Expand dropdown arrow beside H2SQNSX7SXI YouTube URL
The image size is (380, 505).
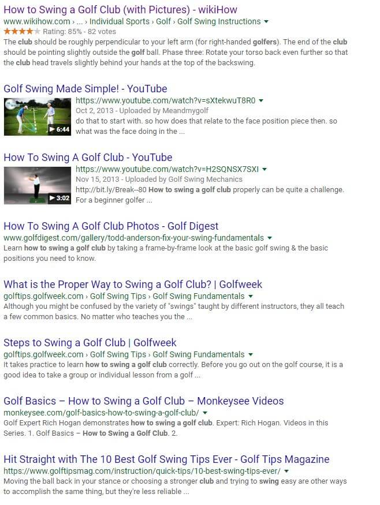point(264,169)
